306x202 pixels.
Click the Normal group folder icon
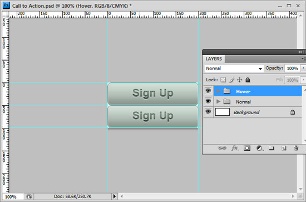click(x=227, y=101)
